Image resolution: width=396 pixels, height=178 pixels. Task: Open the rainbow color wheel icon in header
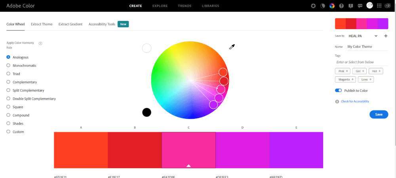(x=332, y=6)
